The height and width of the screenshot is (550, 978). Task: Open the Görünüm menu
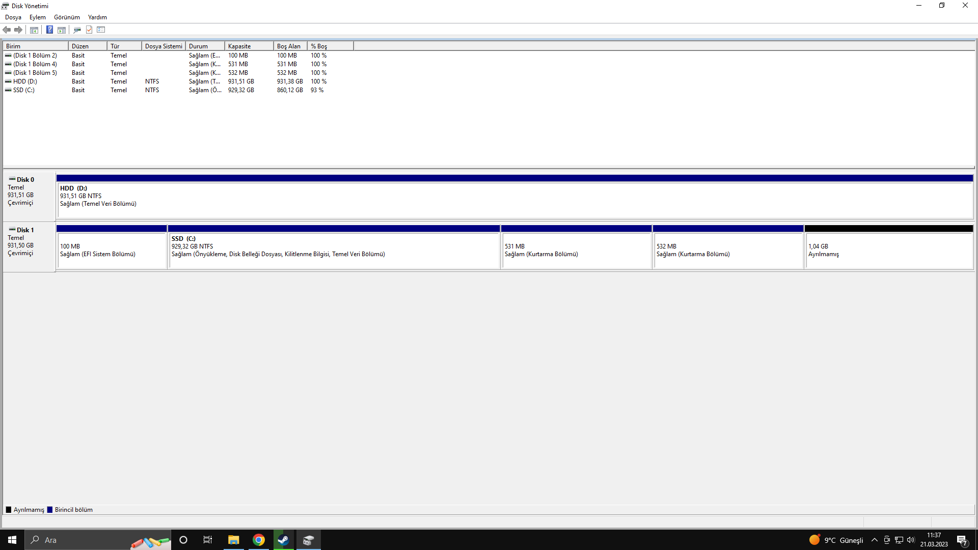[x=67, y=17]
